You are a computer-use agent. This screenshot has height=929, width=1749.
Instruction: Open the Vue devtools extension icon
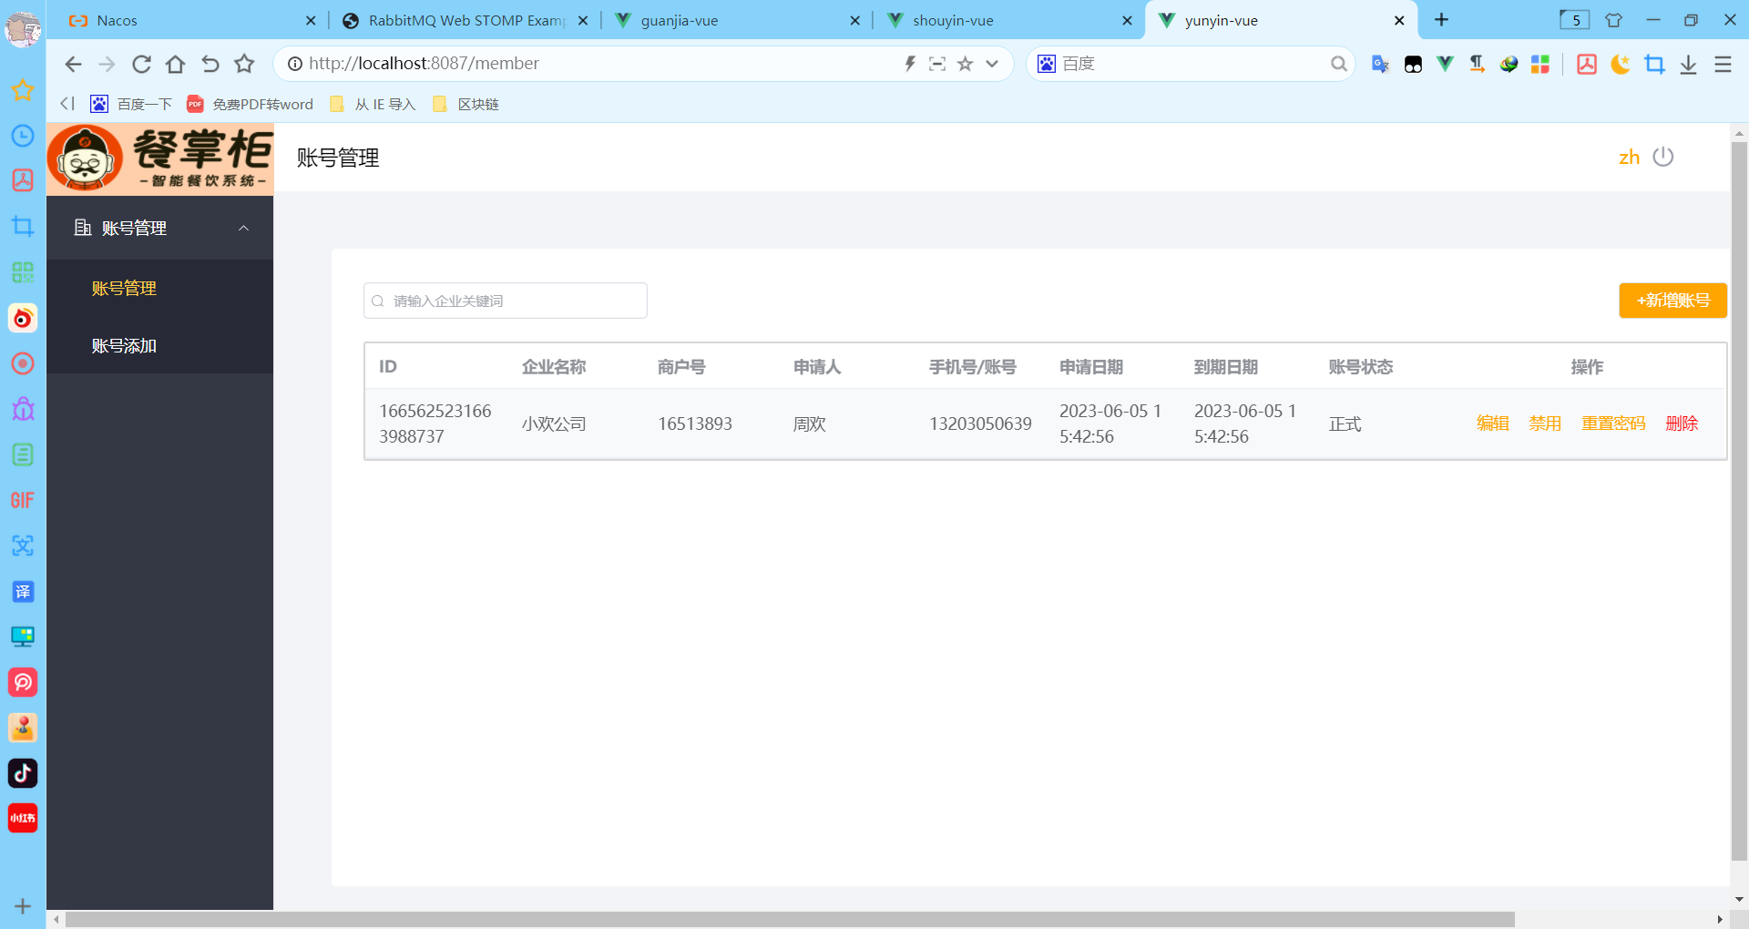click(x=1445, y=64)
